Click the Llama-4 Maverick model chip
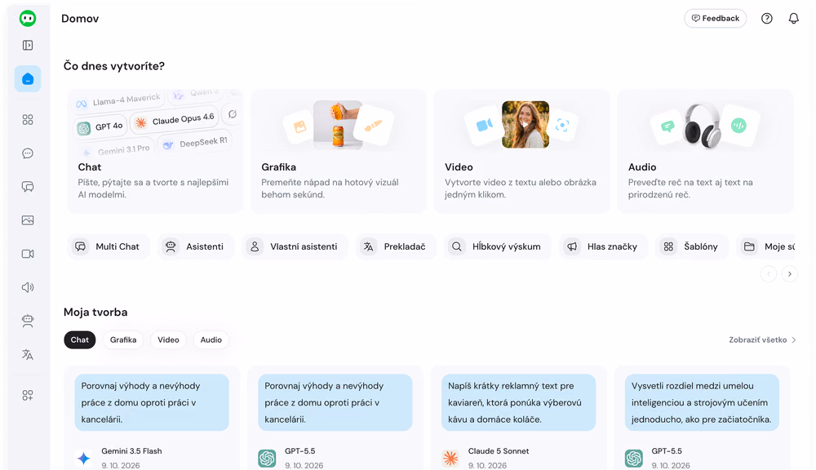Image resolution: width=816 pixels, height=470 pixels. click(118, 100)
